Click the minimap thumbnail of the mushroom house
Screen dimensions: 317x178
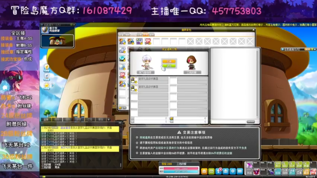click(57, 41)
